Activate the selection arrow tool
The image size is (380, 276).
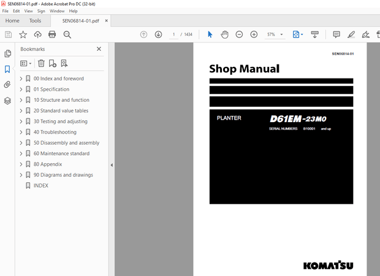coord(210,34)
